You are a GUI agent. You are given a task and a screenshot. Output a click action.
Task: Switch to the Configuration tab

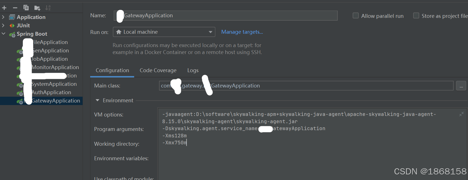(x=112, y=70)
